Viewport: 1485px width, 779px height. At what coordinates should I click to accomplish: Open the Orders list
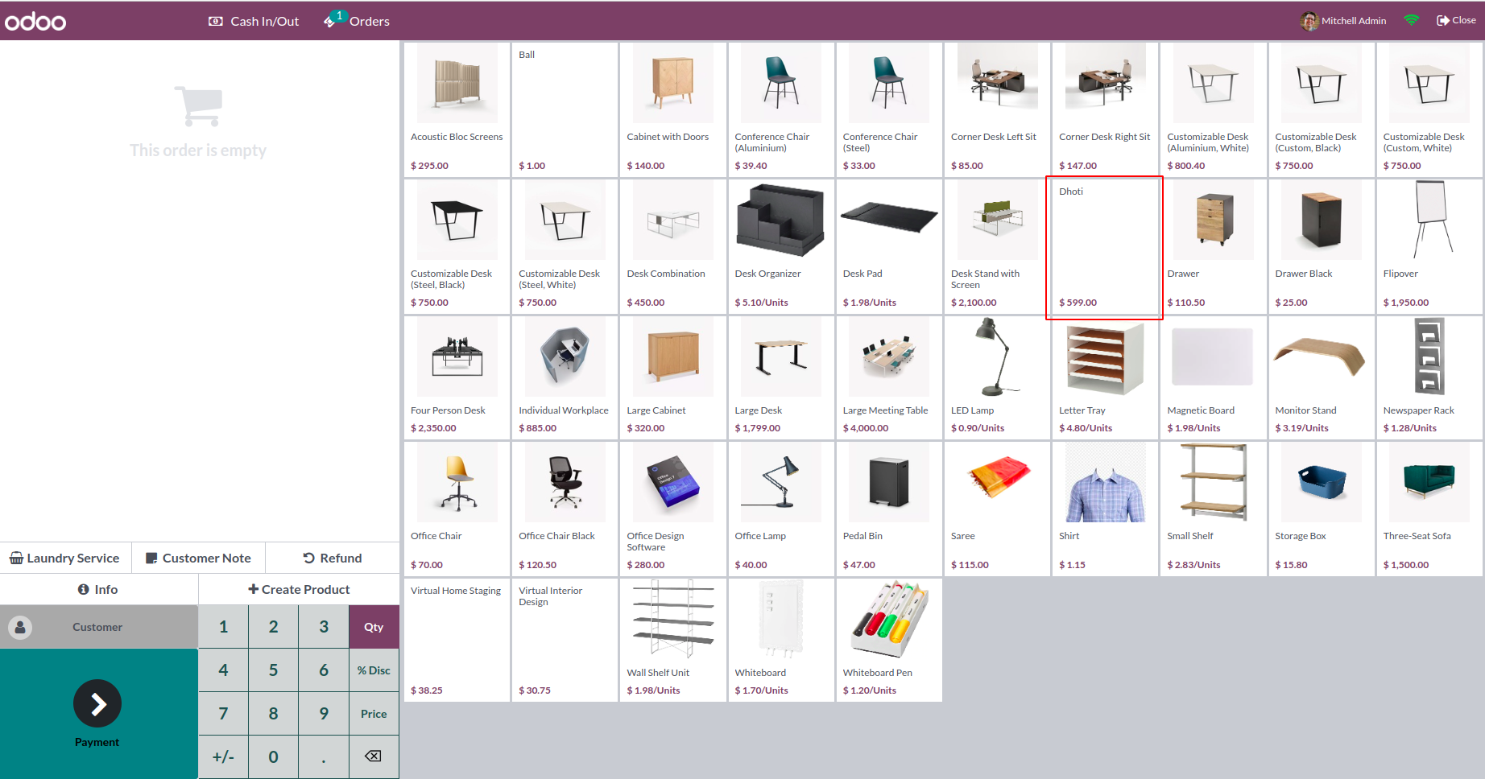click(x=357, y=21)
